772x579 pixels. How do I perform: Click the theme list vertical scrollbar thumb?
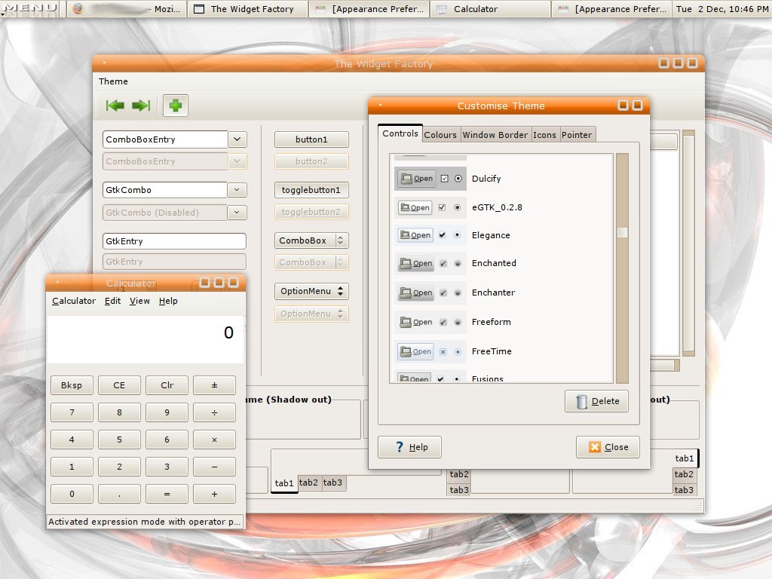click(x=622, y=232)
